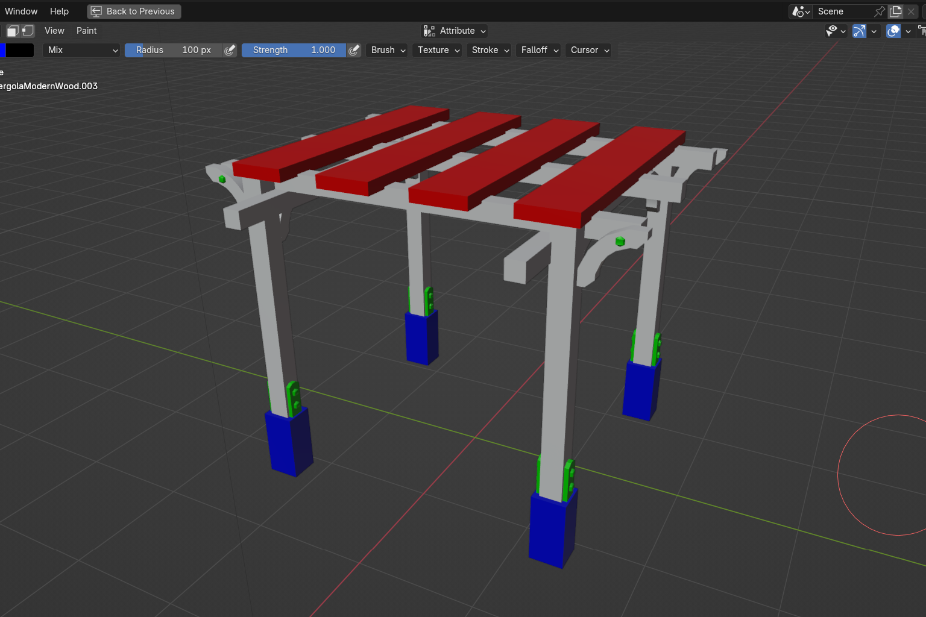This screenshot has width=926, height=617.
Task: Open the scene browse icon dropdown
Action: [801, 11]
